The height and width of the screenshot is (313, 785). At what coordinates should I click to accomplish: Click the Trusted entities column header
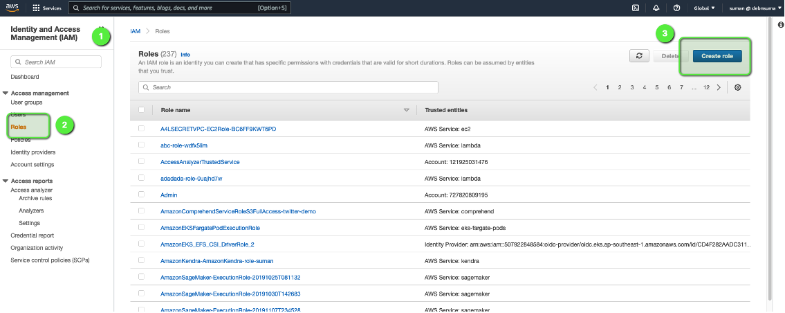(x=446, y=110)
